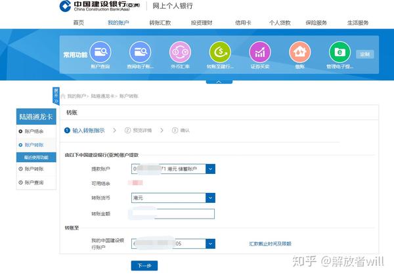Image resolution: width=394 pixels, height=277 pixels.
Task: Collapse the common functions panel with the up chevron
Action: pos(219,81)
